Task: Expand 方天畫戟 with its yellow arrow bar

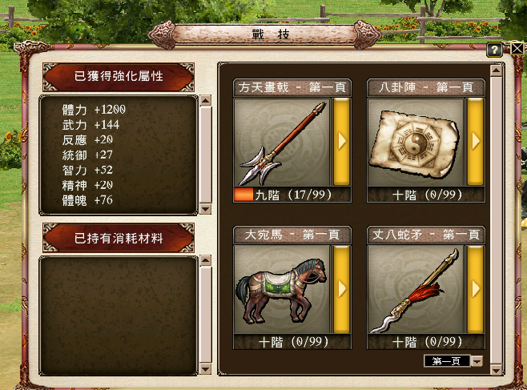Action: pyautogui.click(x=341, y=142)
